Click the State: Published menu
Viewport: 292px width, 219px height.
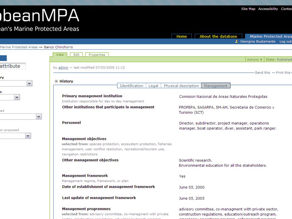(x=278, y=59)
